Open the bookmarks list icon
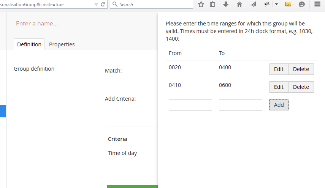This screenshot has width=325, height=188. (212, 4)
